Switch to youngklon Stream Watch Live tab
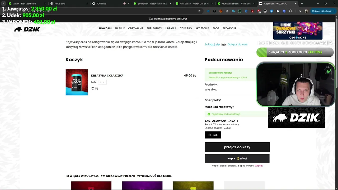This screenshot has height=190, width=338. (x=236, y=4)
